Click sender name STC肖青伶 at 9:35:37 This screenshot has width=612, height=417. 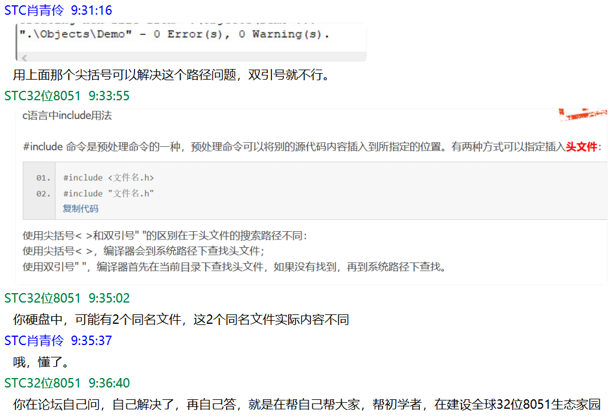34,340
